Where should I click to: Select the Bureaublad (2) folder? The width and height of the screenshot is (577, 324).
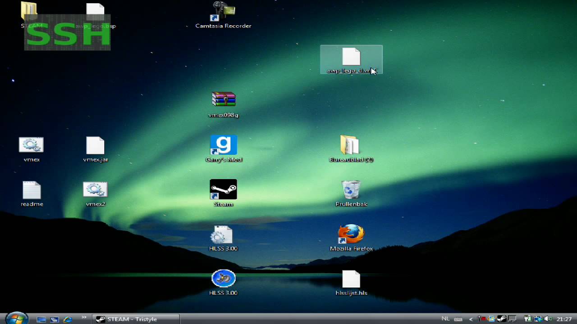[x=351, y=149]
